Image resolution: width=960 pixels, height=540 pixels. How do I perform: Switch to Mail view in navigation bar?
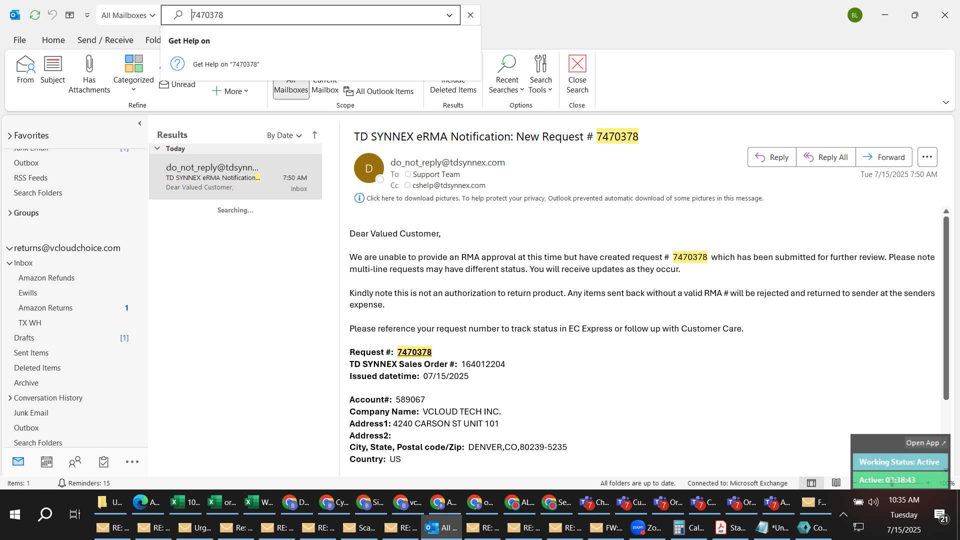point(18,461)
